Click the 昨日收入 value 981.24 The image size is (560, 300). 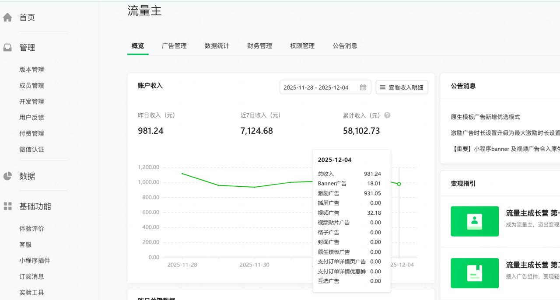[150, 131]
